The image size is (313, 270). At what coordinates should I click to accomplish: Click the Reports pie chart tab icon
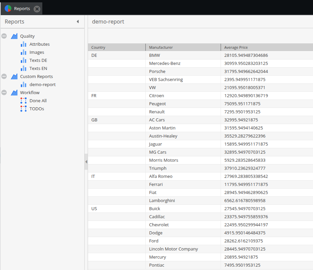click(x=8, y=9)
